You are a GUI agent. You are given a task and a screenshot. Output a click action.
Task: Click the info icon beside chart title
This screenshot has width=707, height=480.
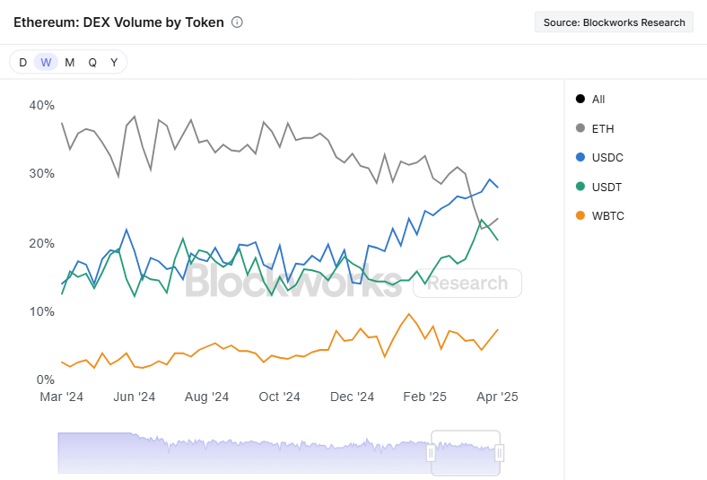(237, 22)
